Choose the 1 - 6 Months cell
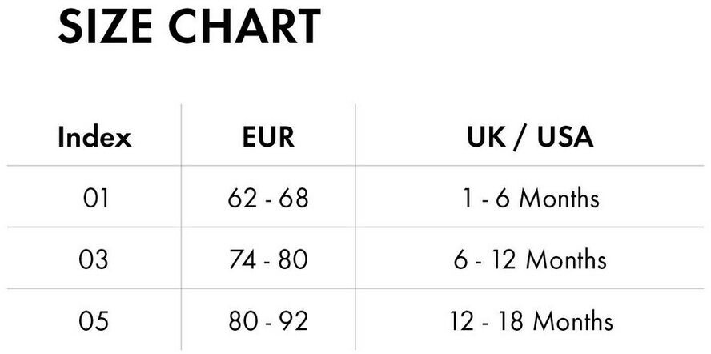This screenshot has height=354, width=711. click(530, 198)
